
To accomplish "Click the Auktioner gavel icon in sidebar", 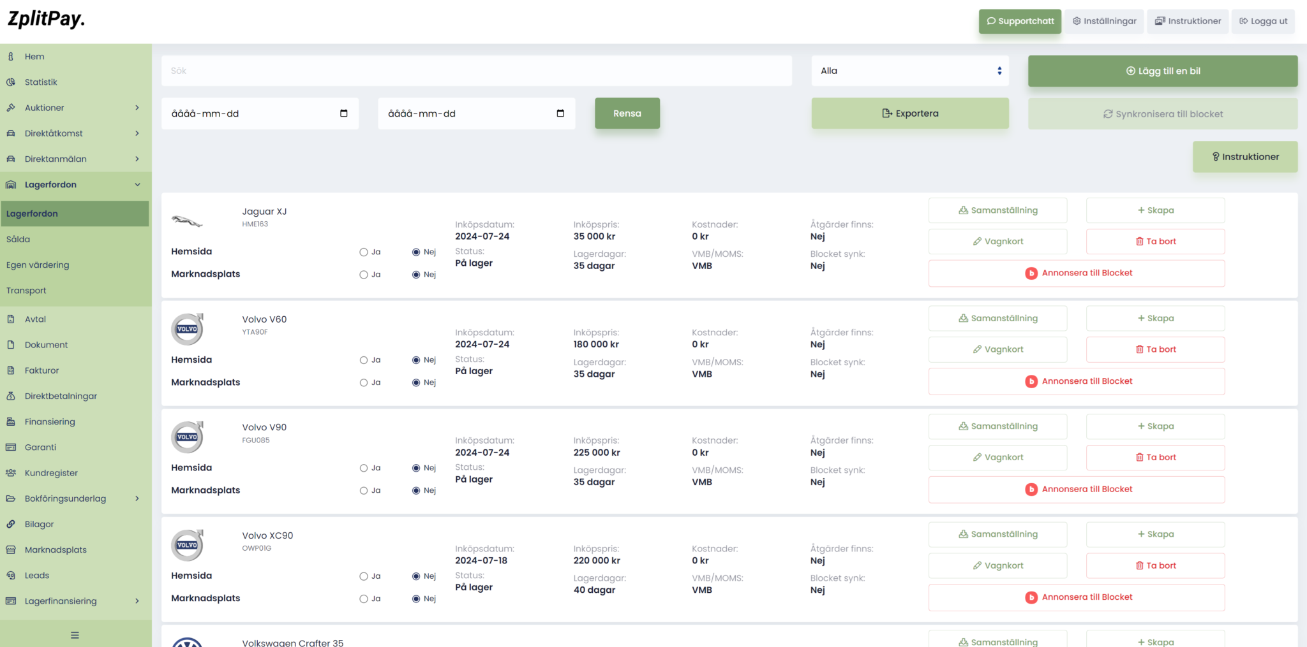I will coord(11,108).
